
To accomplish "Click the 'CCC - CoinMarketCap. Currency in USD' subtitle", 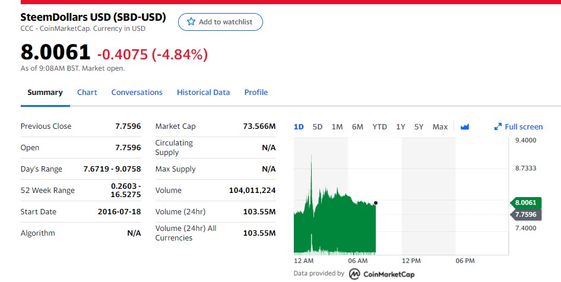I will (83, 28).
